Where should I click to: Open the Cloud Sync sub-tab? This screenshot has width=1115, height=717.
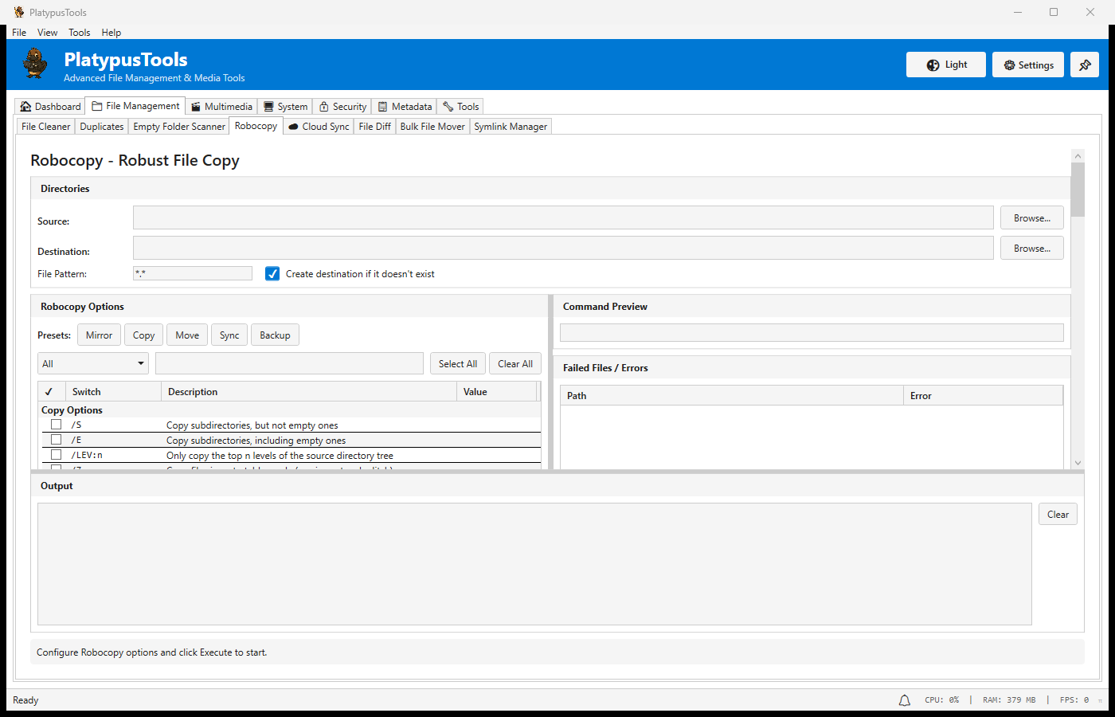319,127
